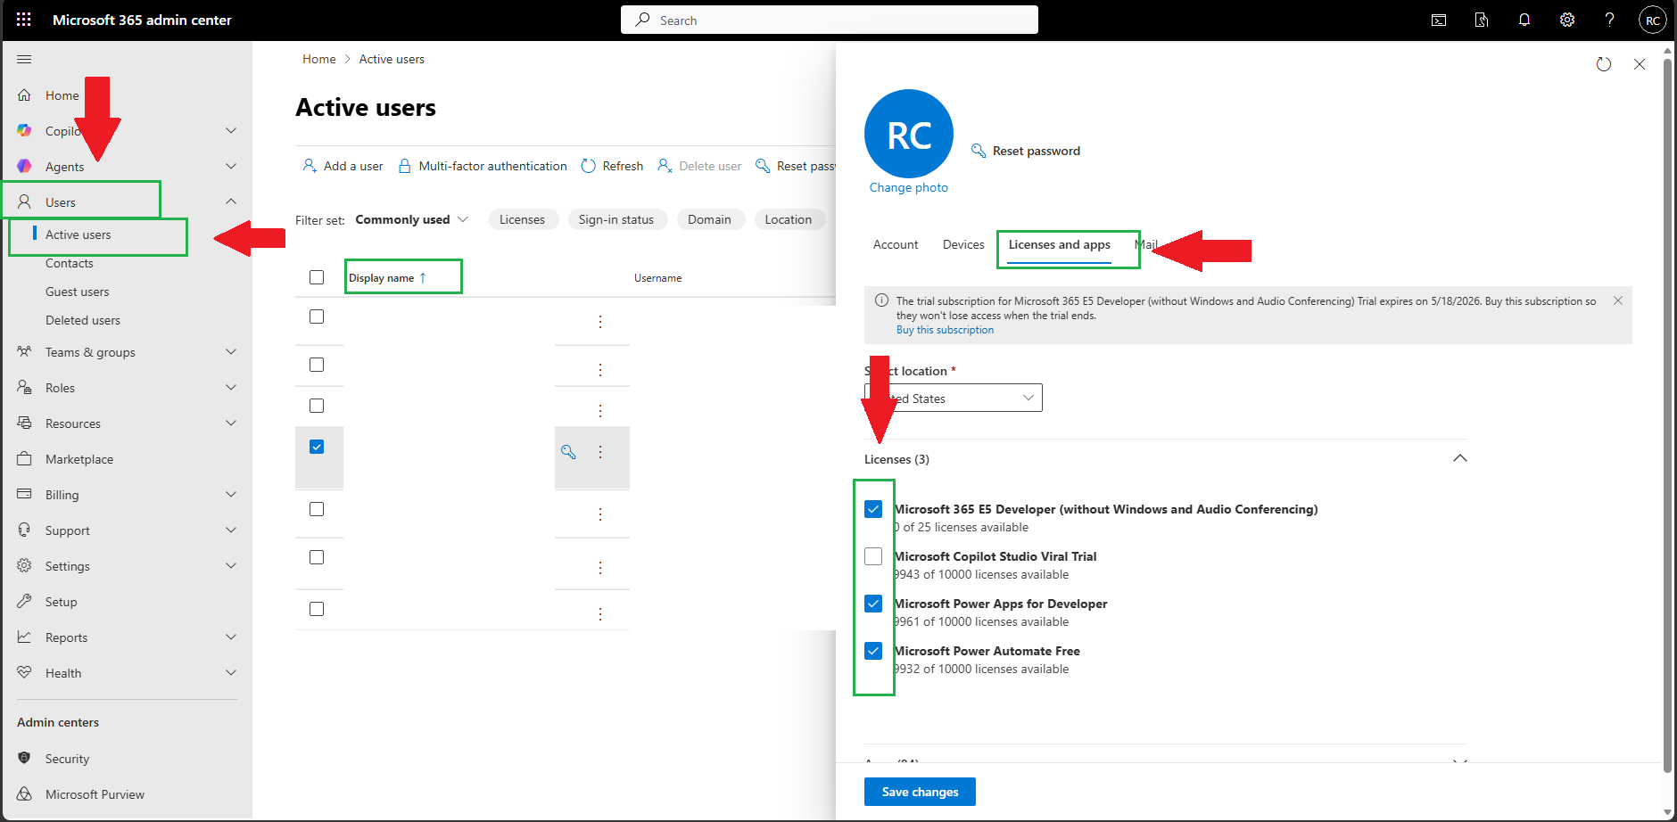Click the Agents icon in sidebar

[24, 167]
